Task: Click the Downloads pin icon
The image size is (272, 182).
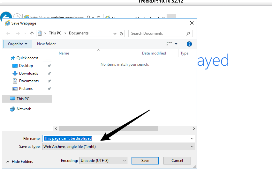Action: (49, 73)
